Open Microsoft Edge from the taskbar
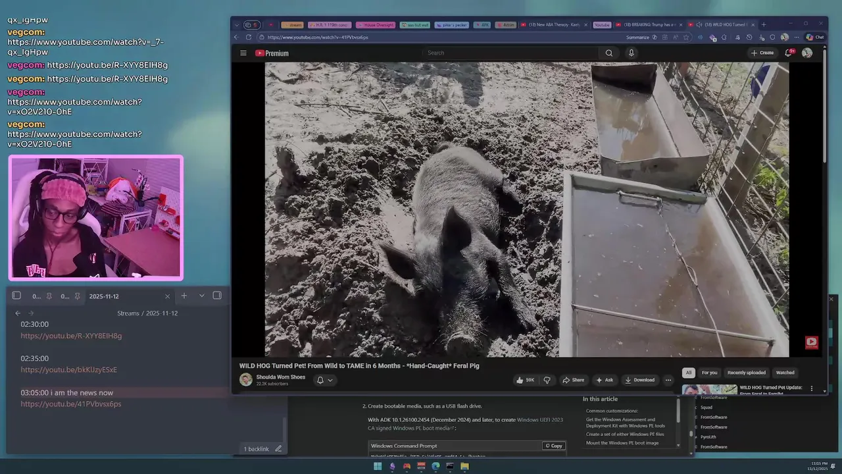The width and height of the screenshot is (842, 474). pyautogui.click(x=435, y=466)
